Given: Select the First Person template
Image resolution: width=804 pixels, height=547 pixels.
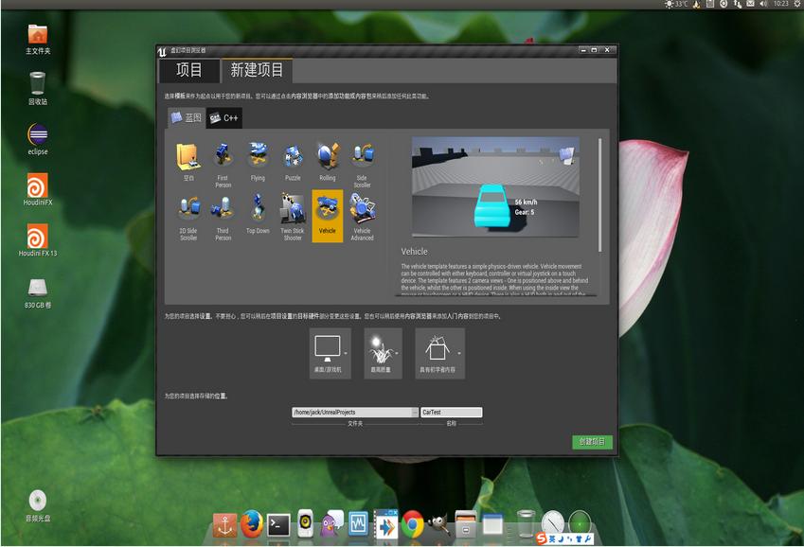Looking at the screenshot, I should coord(223,163).
